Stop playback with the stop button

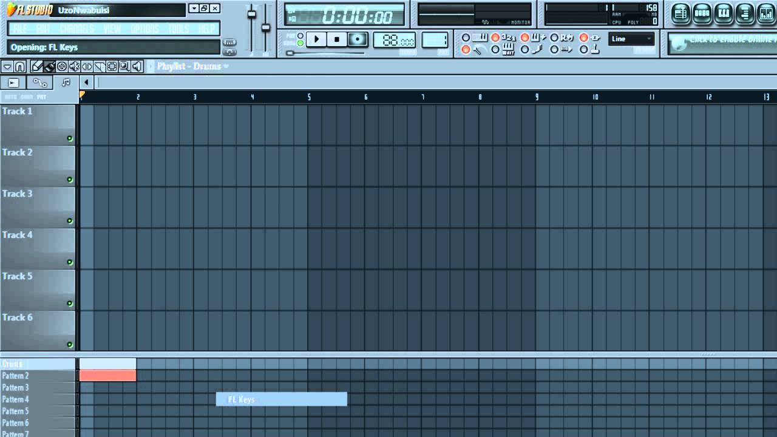337,39
